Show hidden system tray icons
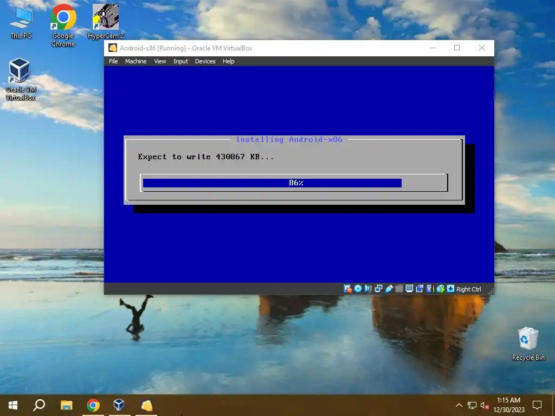 459,405
